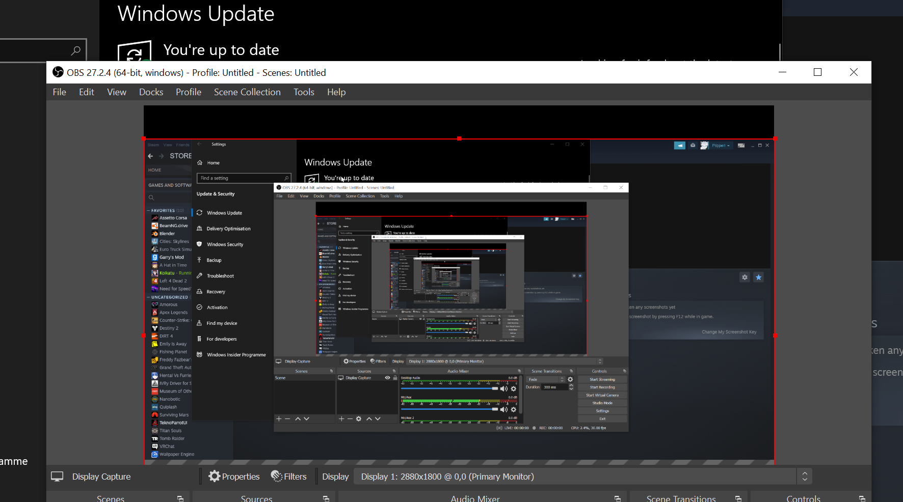This screenshot has height=502, width=903.
Task: Toggle the eye visibility icon in previewed Sources list
Action: [x=387, y=378]
